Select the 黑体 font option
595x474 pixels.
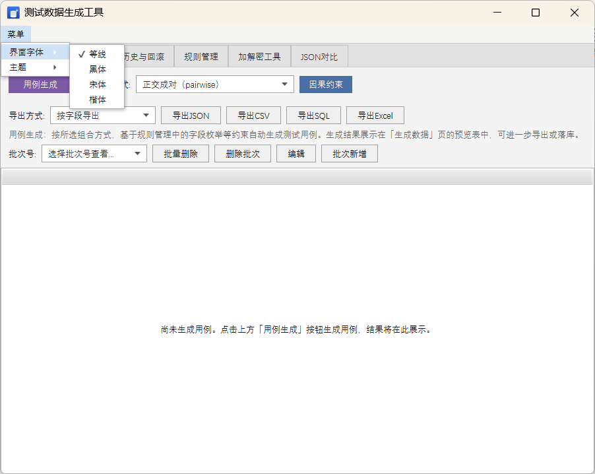97,69
